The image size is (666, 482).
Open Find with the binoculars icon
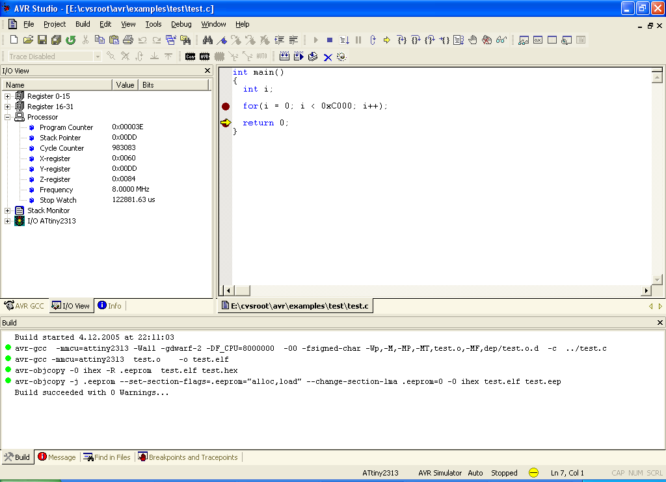click(207, 40)
